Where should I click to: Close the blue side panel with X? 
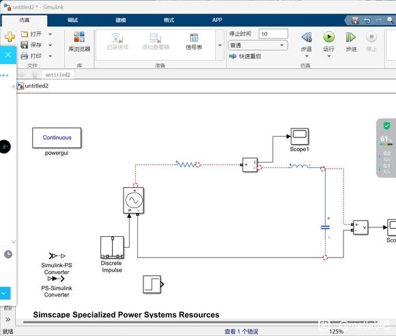click(x=8, y=55)
